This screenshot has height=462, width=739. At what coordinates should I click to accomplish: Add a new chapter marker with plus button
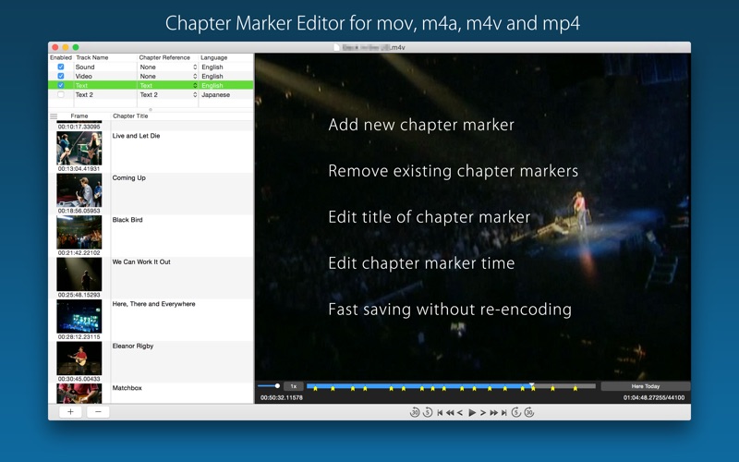(70, 412)
